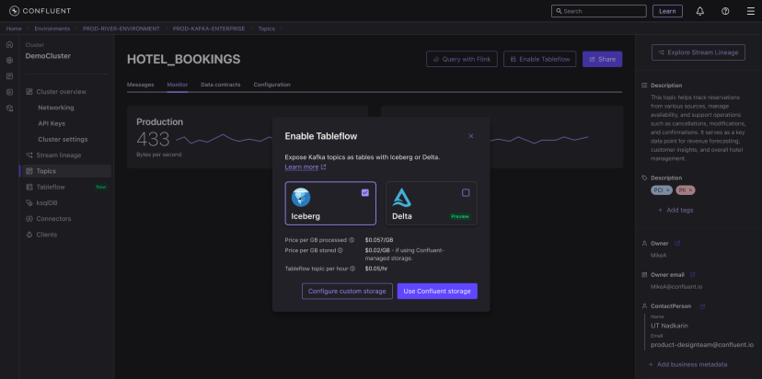This screenshot has height=379, width=762.
Task: Click the fourth icon in left rail
Action: click(9, 92)
